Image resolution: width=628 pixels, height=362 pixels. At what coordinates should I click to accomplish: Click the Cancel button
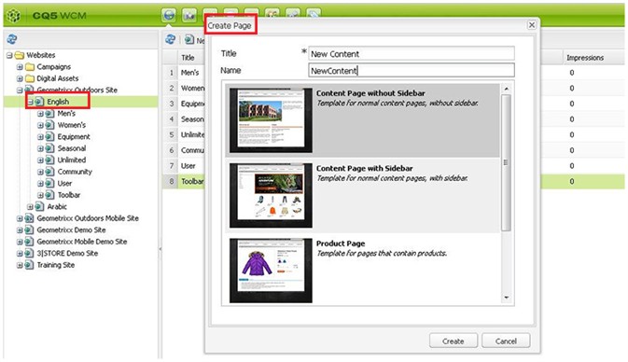point(506,341)
